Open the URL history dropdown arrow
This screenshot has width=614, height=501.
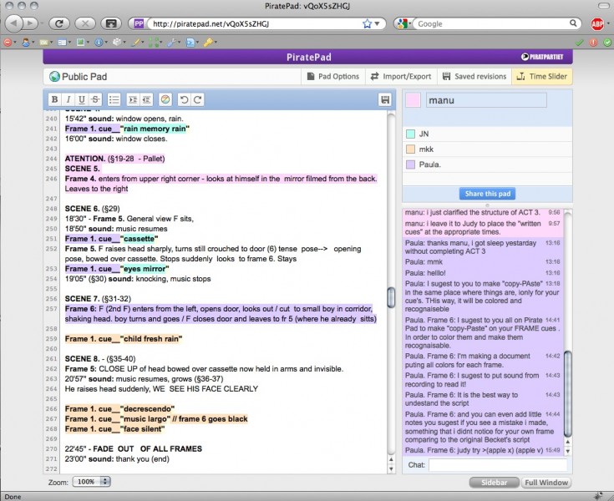(x=379, y=24)
